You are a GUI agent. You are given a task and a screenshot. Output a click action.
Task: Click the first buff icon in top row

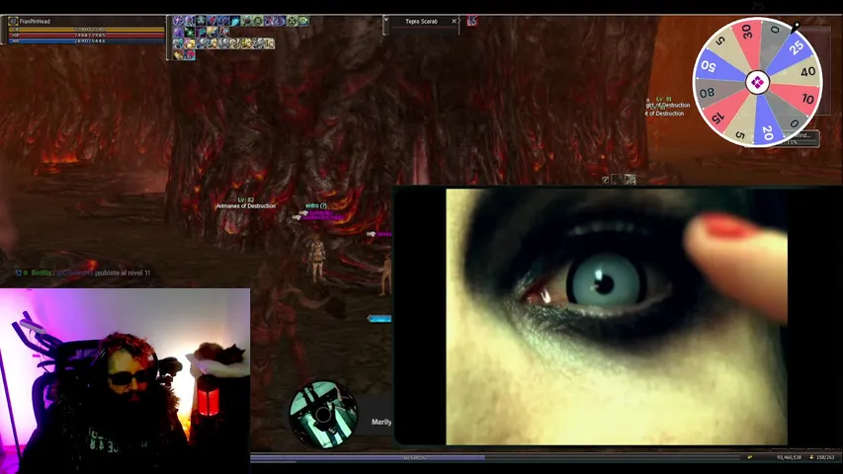point(179,21)
